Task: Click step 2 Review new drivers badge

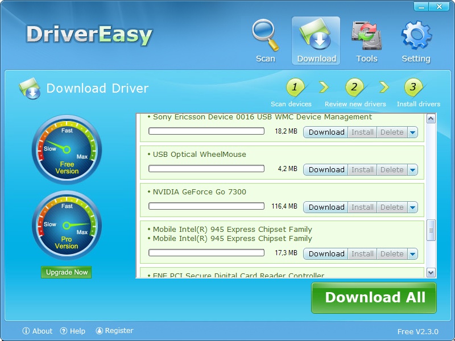Action: [x=354, y=88]
